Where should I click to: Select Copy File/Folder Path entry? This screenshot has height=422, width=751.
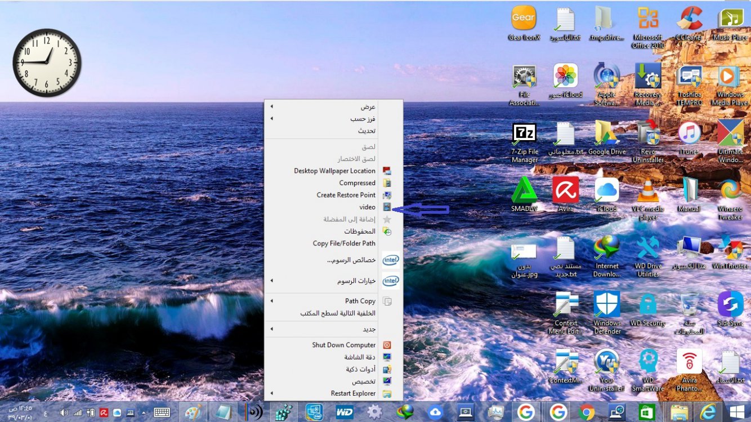(x=333, y=244)
